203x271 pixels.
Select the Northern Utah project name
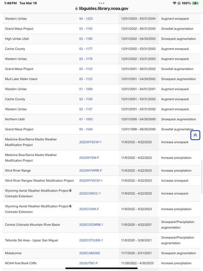[15, 119]
